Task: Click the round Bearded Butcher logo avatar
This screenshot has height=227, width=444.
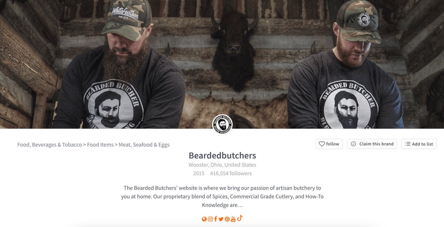Action: [x=222, y=124]
